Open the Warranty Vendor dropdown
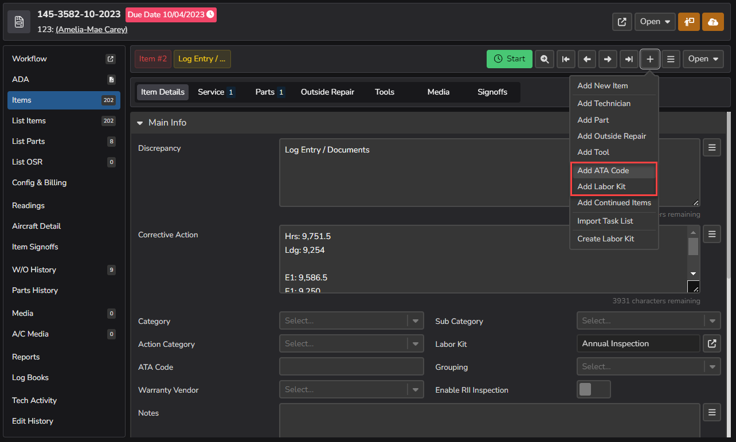Image resolution: width=736 pixels, height=442 pixels. pyautogui.click(x=415, y=389)
